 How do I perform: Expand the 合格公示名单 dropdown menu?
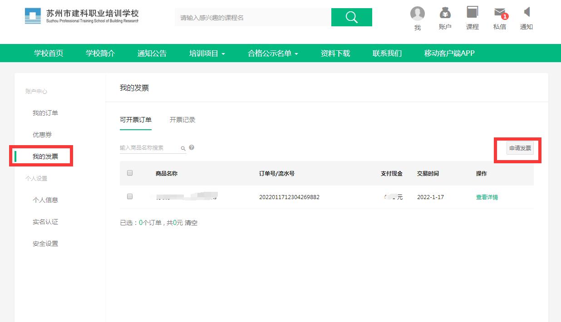[x=273, y=53]
